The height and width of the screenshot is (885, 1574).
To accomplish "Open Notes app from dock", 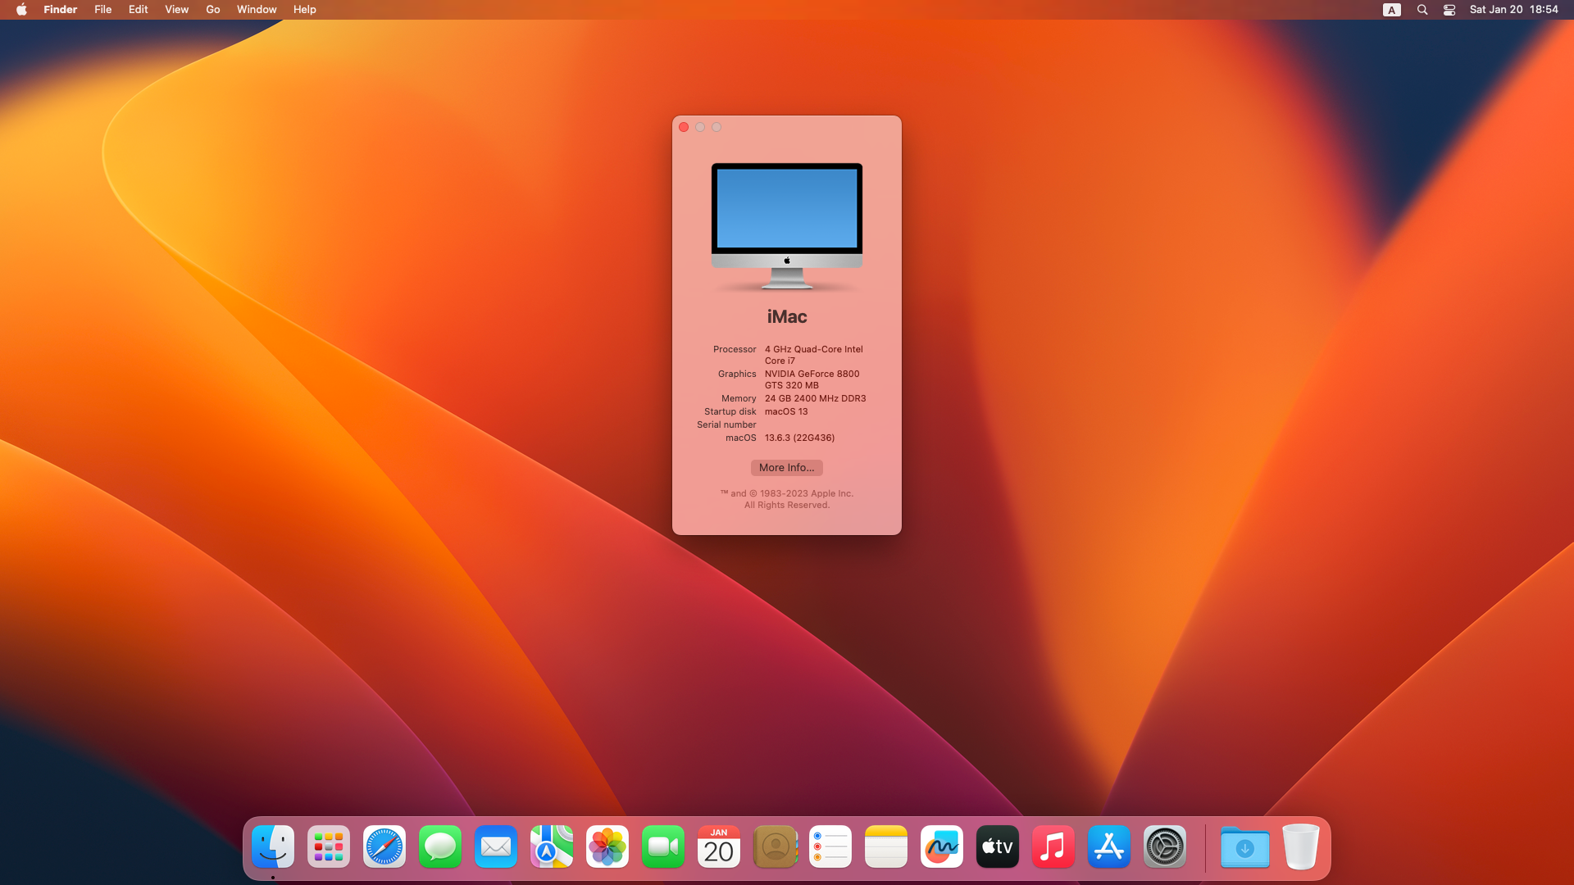I will [886, 847].
